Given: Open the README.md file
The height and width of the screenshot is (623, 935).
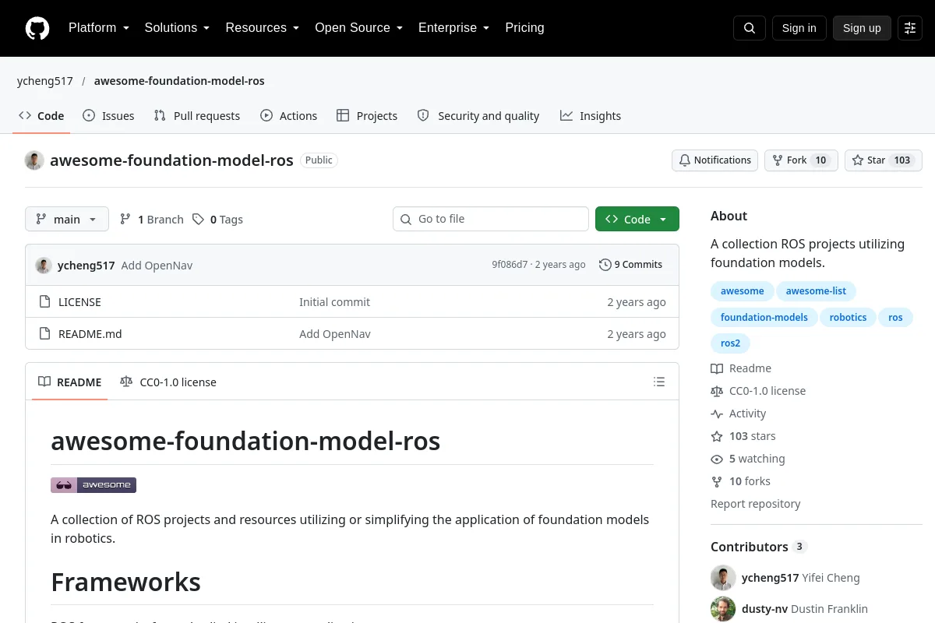Looking at the screenshot, I should pos(90,334).
